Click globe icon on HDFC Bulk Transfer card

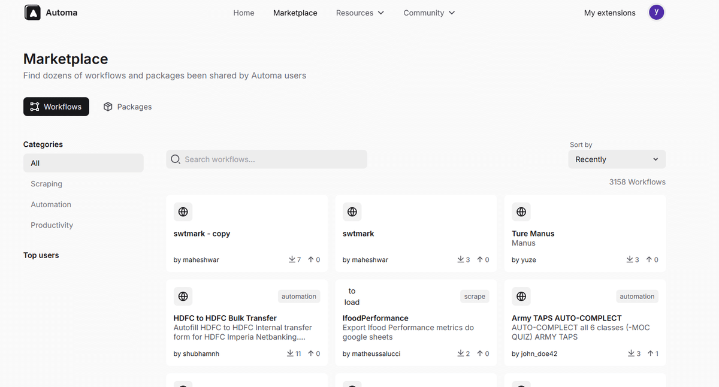click(183, 297)
